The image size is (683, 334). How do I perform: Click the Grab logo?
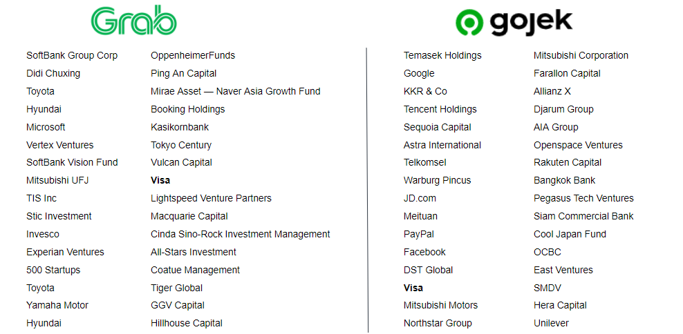[x=134, y=21]
